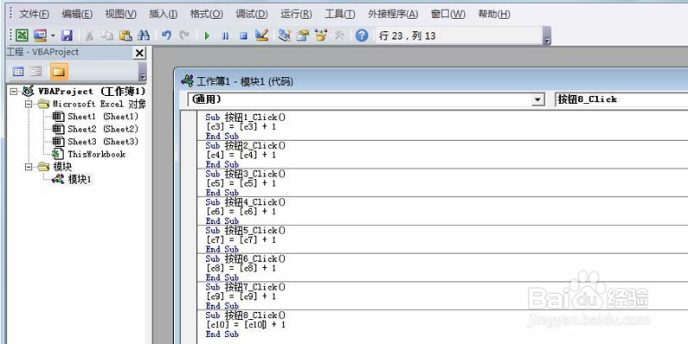Click code line Sub 按钮3_Click()
This screenshot has width=688, height=344.
click(245, 174)
